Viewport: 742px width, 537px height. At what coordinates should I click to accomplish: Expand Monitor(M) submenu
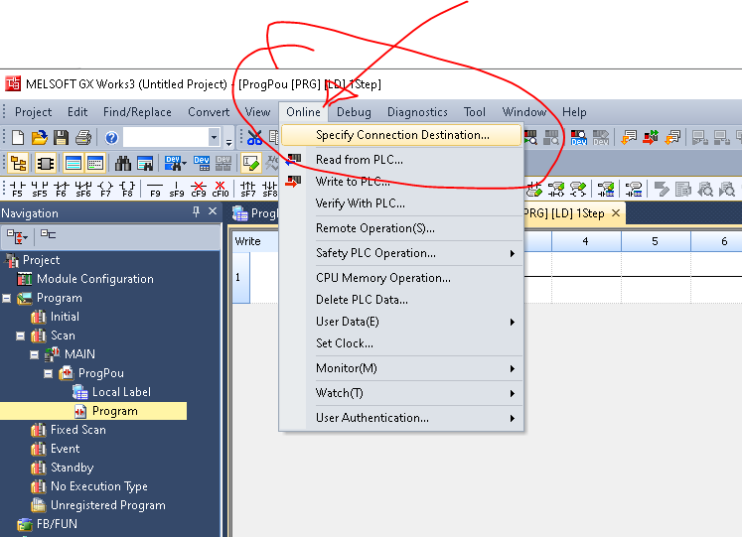click(512, 368)
